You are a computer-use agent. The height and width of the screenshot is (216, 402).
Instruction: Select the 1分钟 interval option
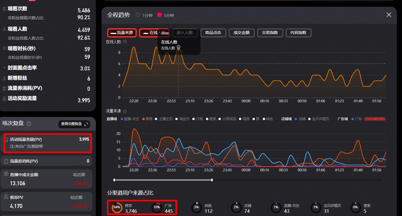144,15
